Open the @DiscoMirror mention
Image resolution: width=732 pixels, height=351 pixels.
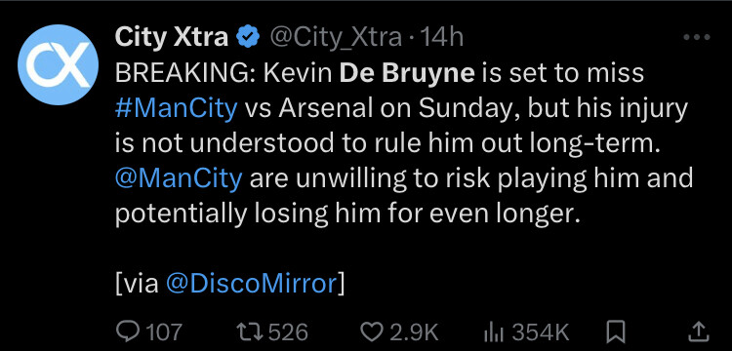pos(251,284)
